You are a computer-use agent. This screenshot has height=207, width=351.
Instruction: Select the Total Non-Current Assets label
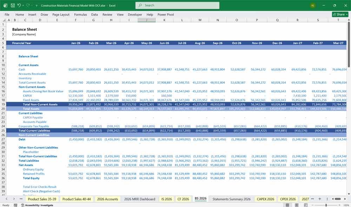pos(40,105)
